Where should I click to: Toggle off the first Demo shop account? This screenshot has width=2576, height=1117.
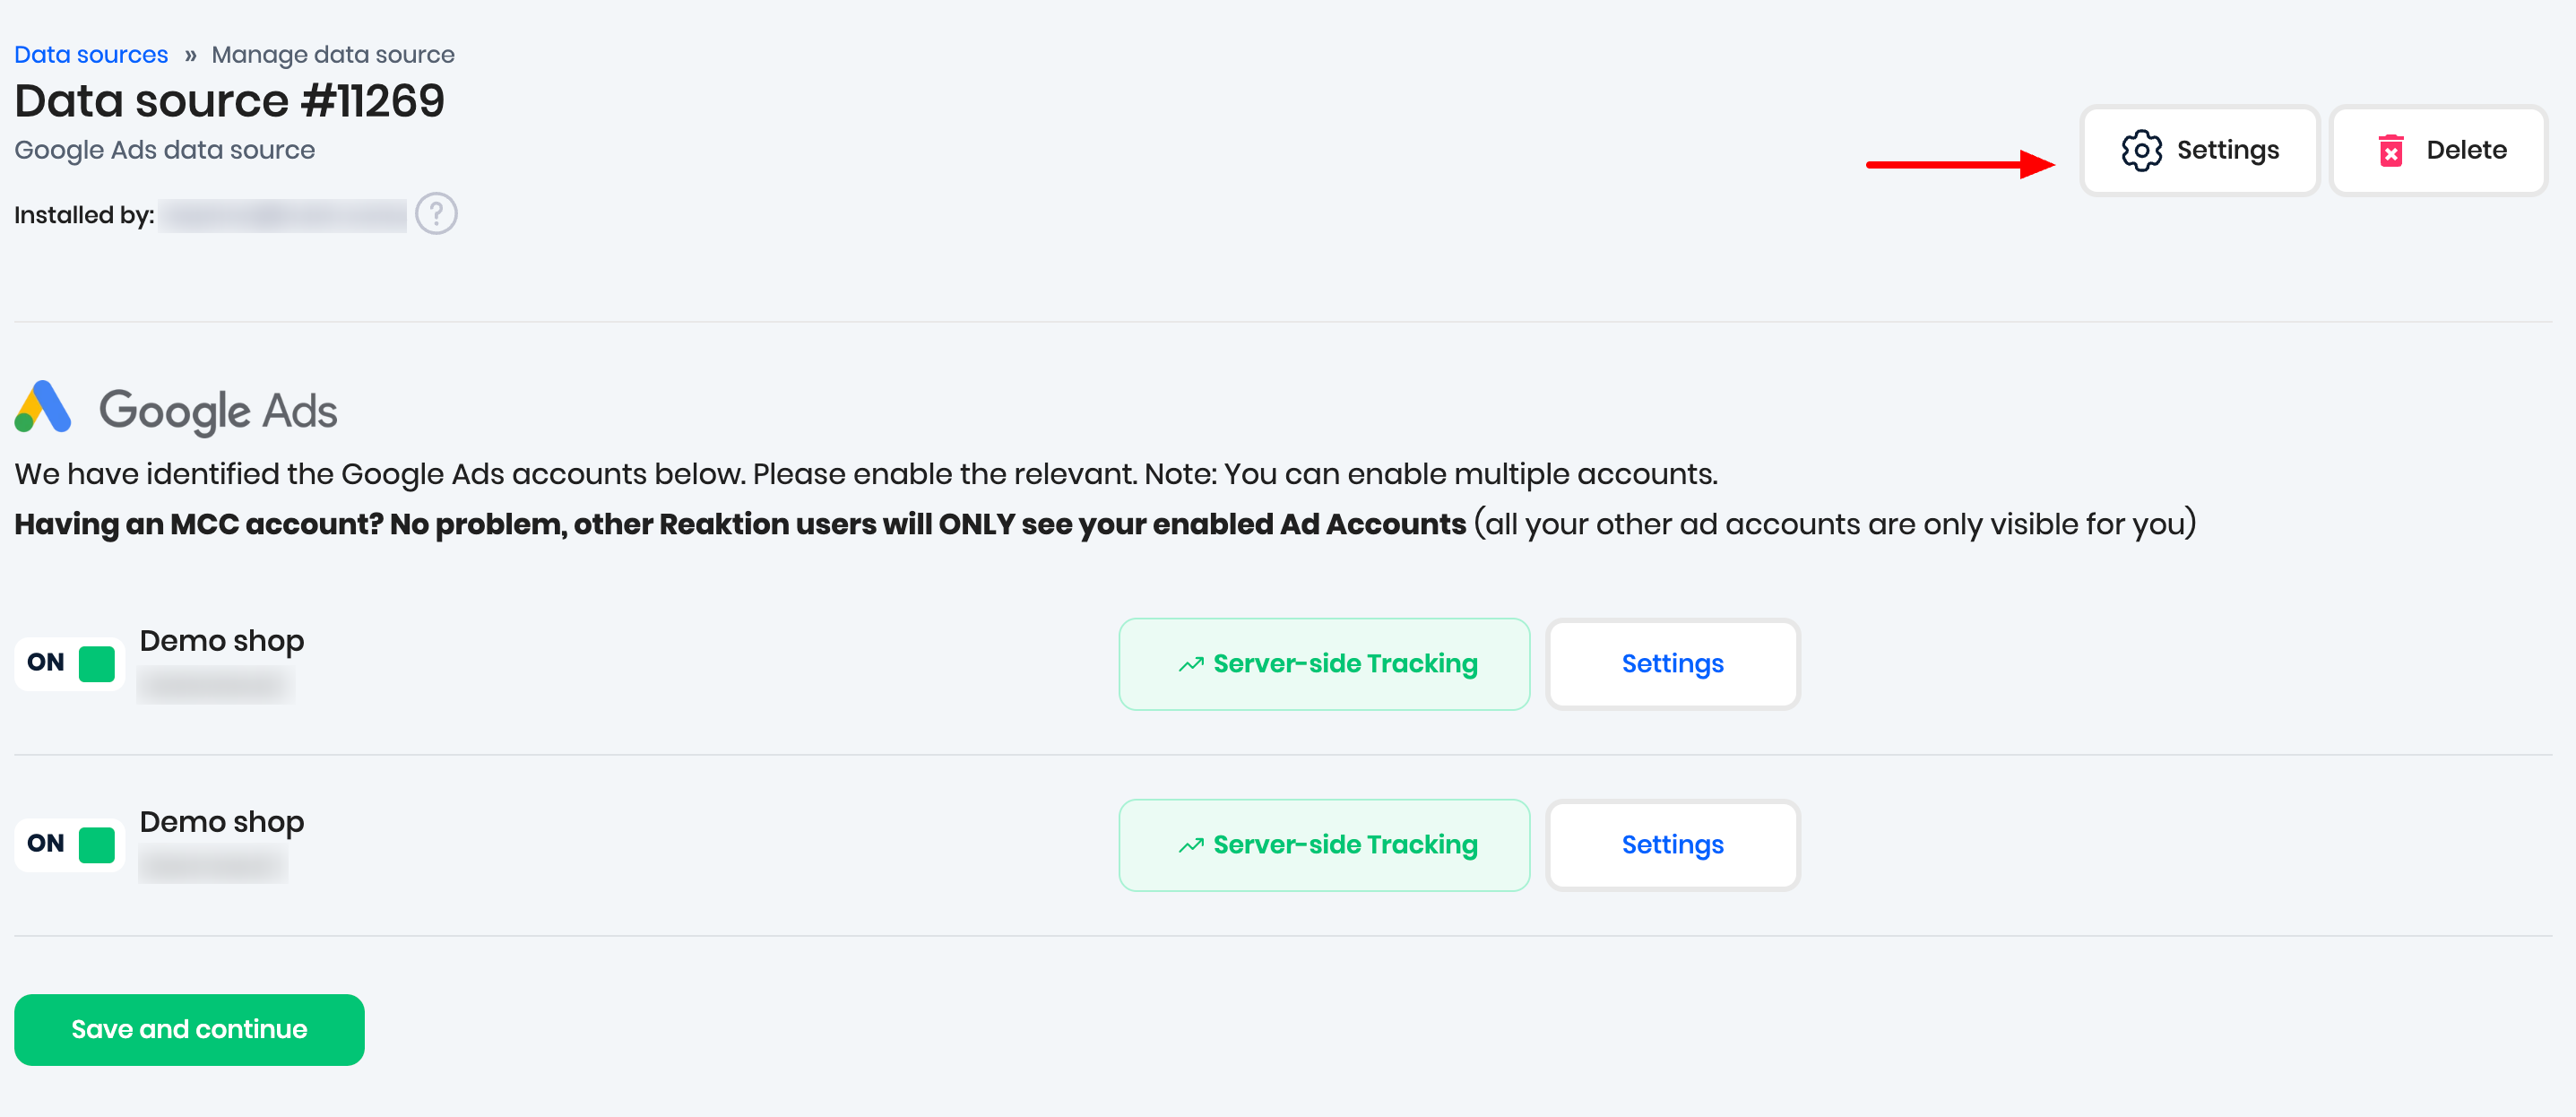tap(70, 663)
